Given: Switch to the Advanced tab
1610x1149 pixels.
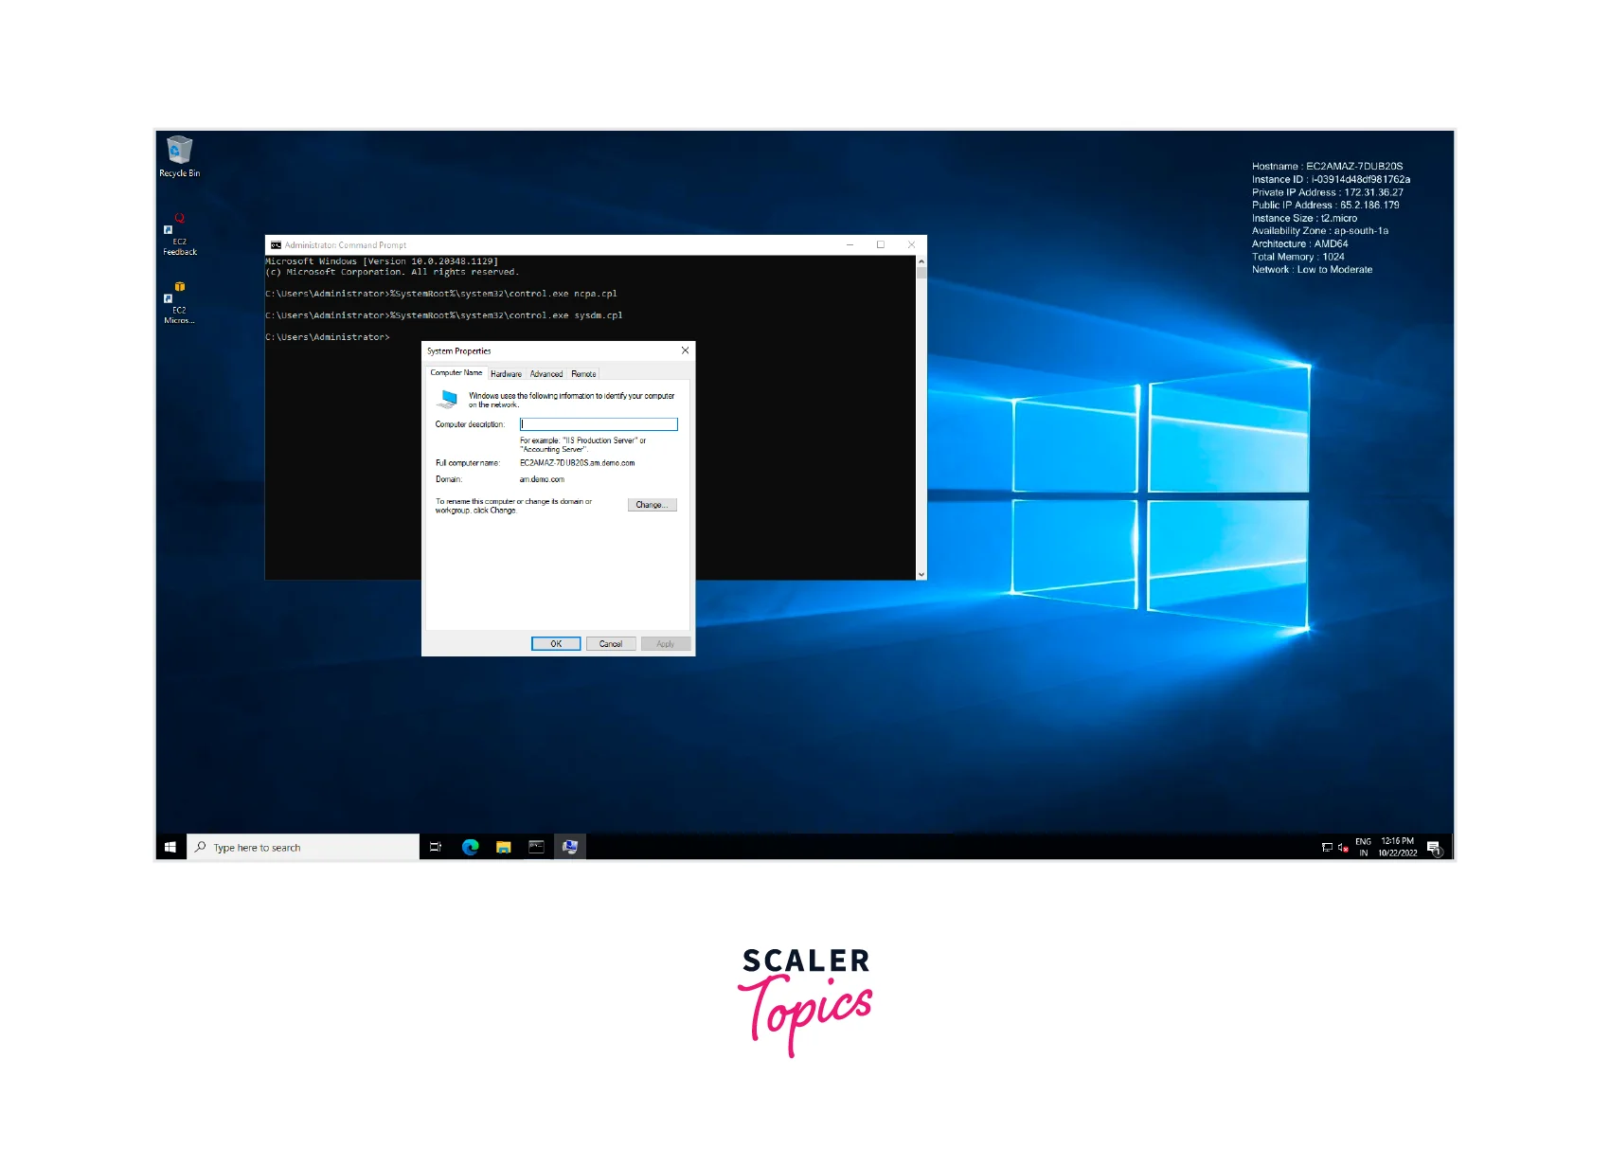Looking at the screenshot, I should click(546, 374).
